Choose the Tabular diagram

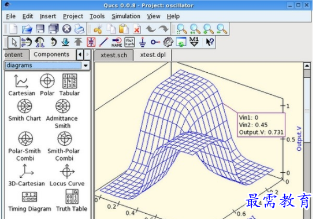point(69,85)
